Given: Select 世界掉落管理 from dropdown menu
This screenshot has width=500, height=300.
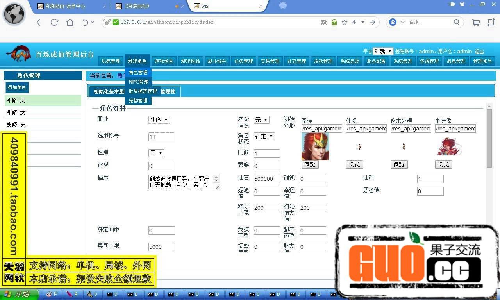Looking at the screenshot, I should [143, 91].
